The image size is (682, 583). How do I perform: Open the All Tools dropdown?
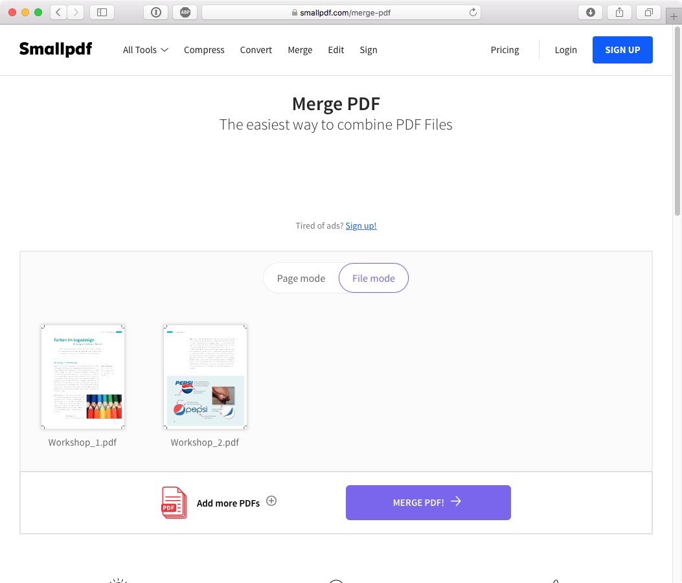[145, 50]
